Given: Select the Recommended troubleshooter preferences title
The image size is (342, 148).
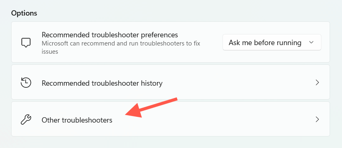Looking at the screenshot, I should (110, 35).
